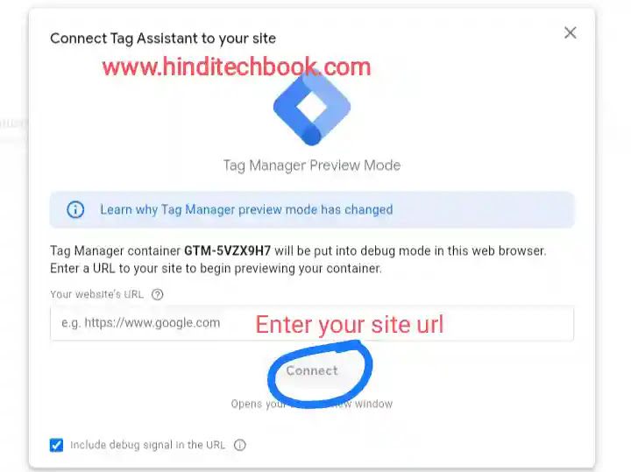631x472 pixels.
Task: Click the e.g. https://www.google.com placeholder text
Action: point(141,323)
